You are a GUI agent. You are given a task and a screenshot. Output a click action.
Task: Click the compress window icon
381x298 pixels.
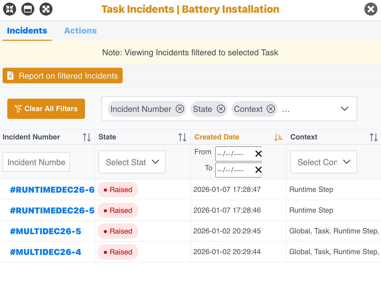9,9
